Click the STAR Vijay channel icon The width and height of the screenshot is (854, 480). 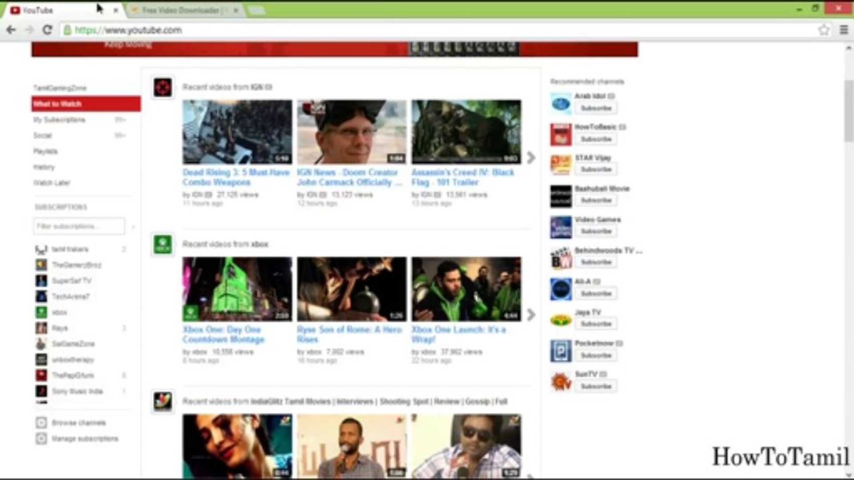[x=561, y=165]
